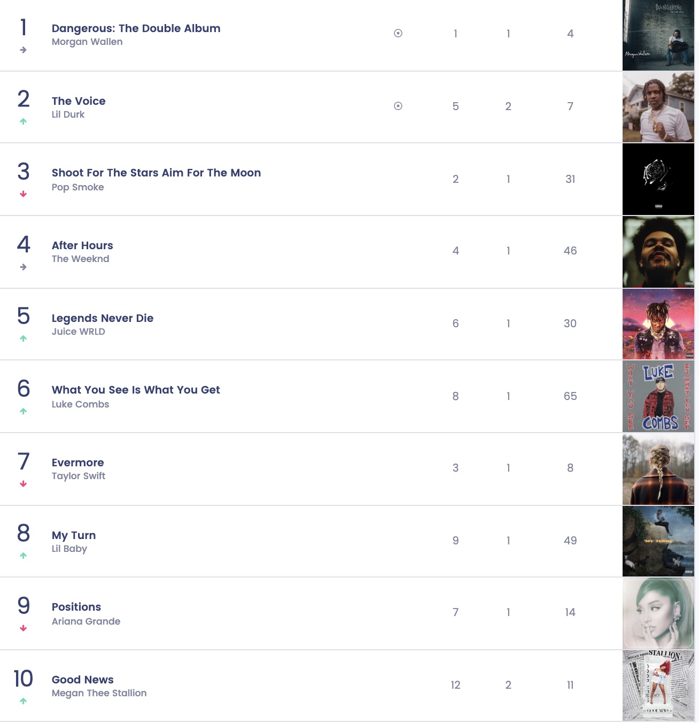Click down arrow under rank 9
This screenshot has width=699, height=723.
tap(23, 628)
